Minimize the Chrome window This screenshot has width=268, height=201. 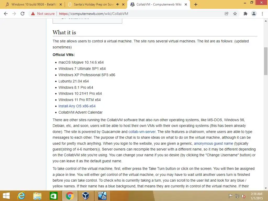click(x=245, y=3)
